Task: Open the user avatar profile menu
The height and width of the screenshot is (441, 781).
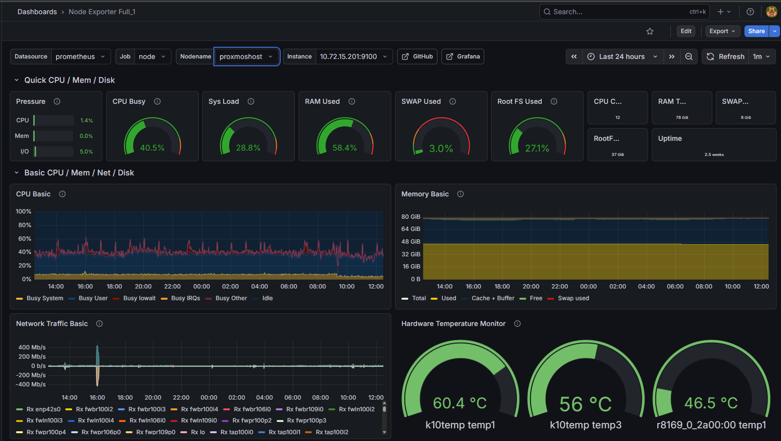Action: tap(772, 12)
